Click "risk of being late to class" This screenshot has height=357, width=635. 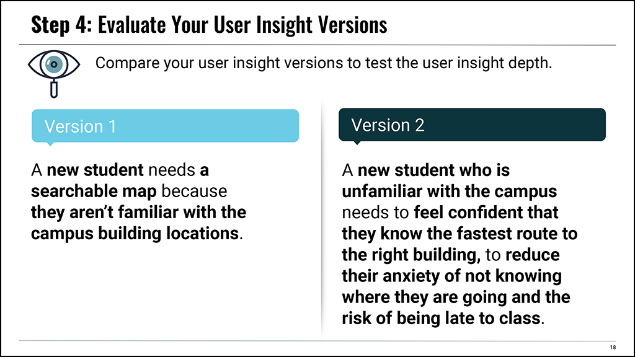pos(442,318)
